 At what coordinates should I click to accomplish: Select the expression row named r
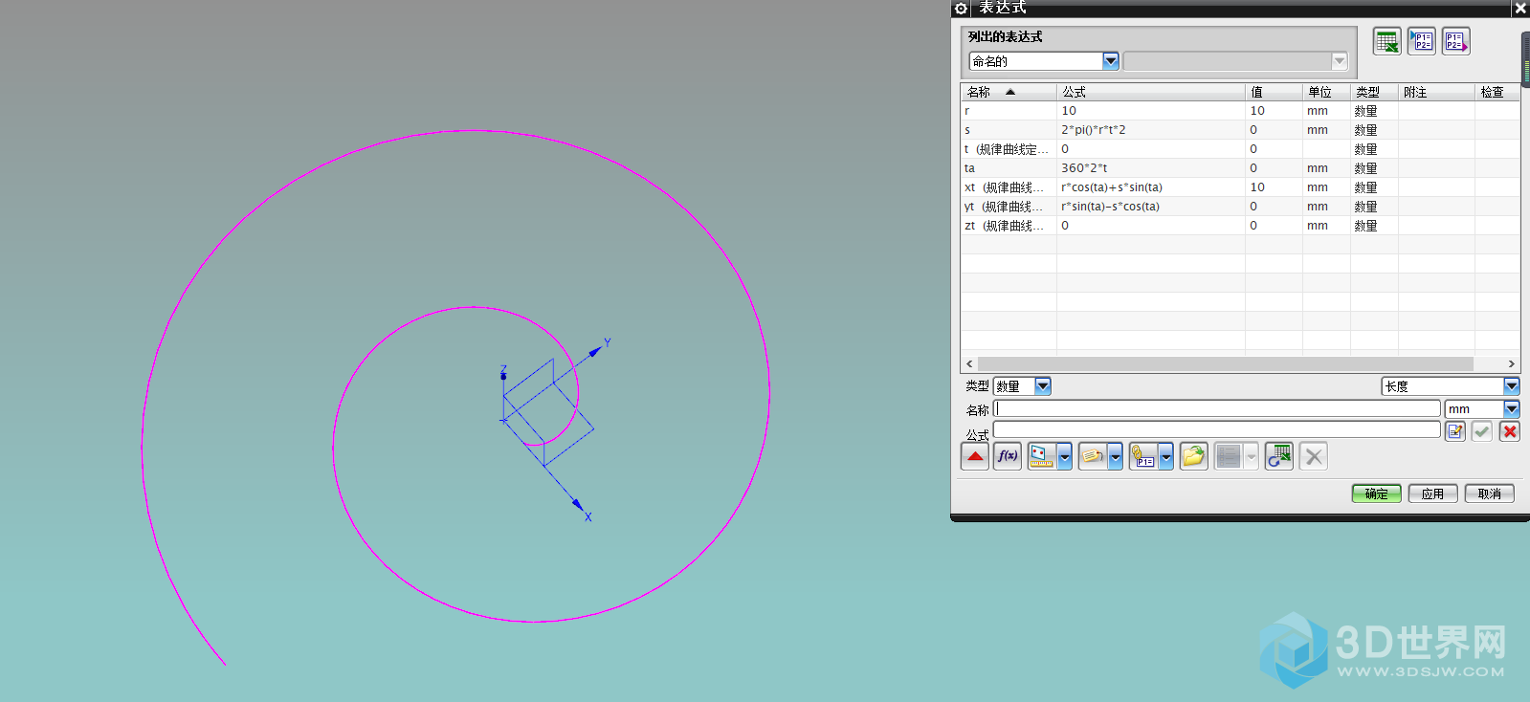[x=1240, y=111]
